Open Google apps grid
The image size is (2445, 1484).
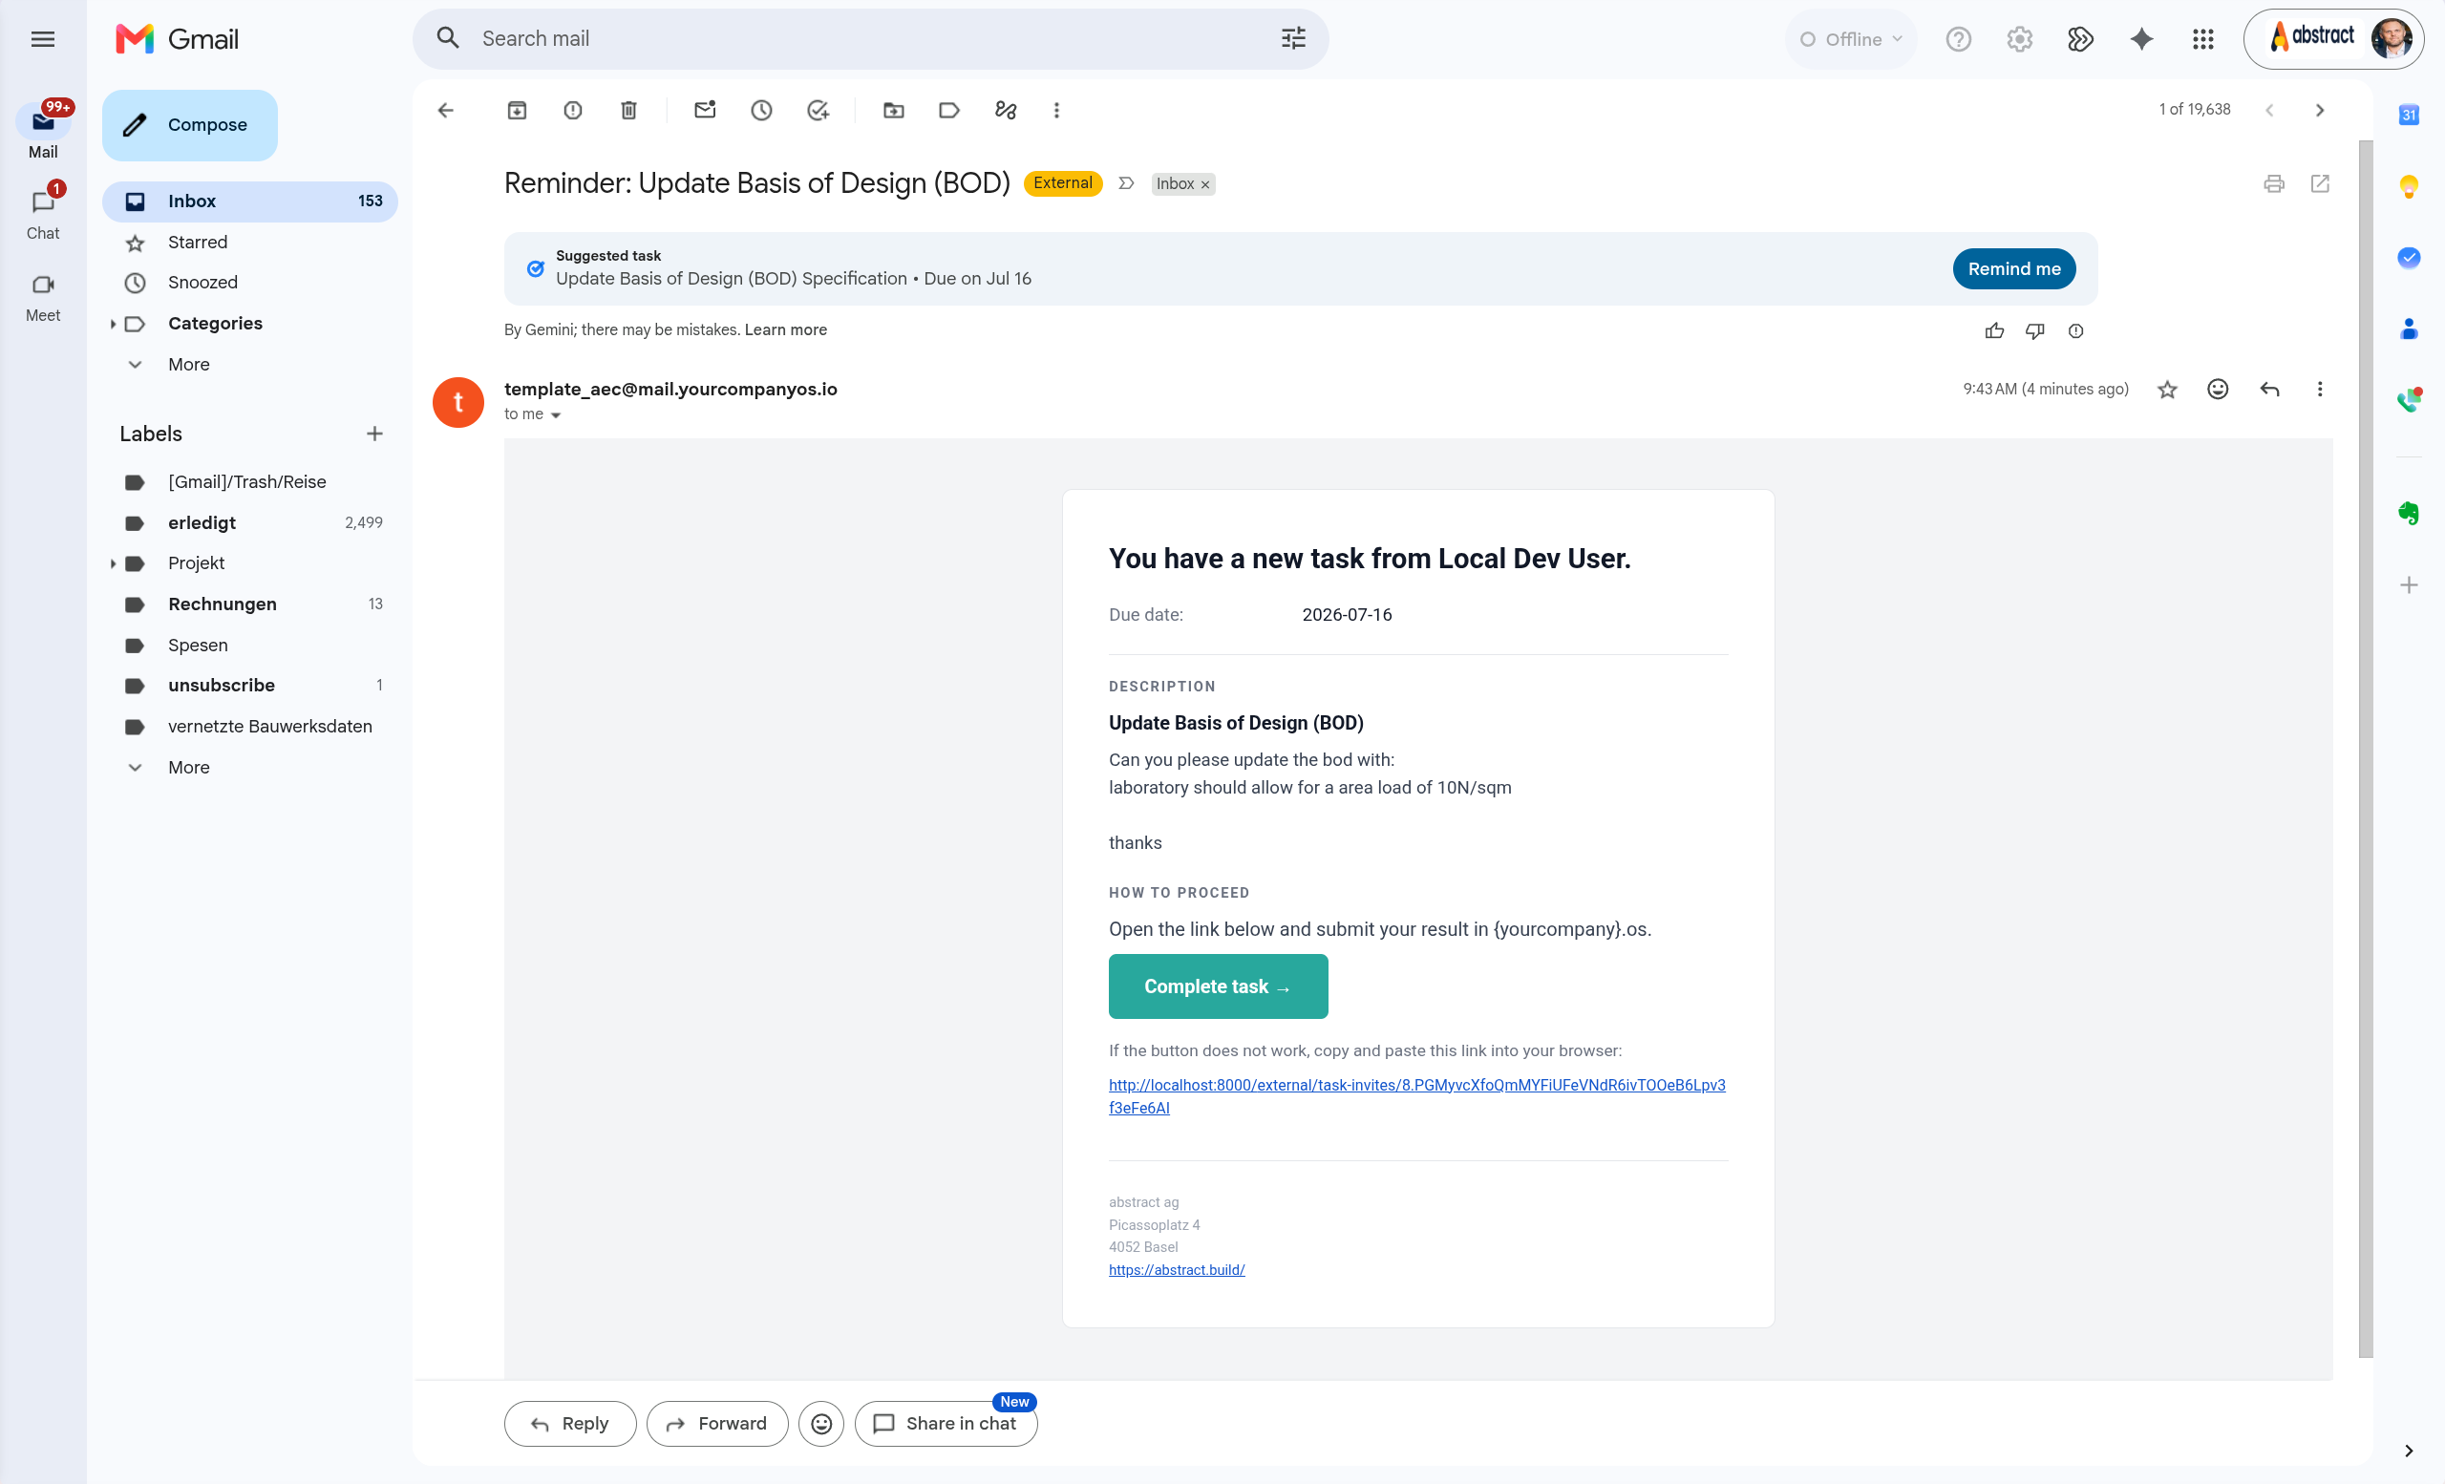pyautogui.click(x=2202, y=40)
